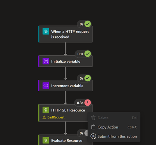Click the green Evaluate Resource icon
Viewport: 156px width, 145px height.
coord(46,140)
